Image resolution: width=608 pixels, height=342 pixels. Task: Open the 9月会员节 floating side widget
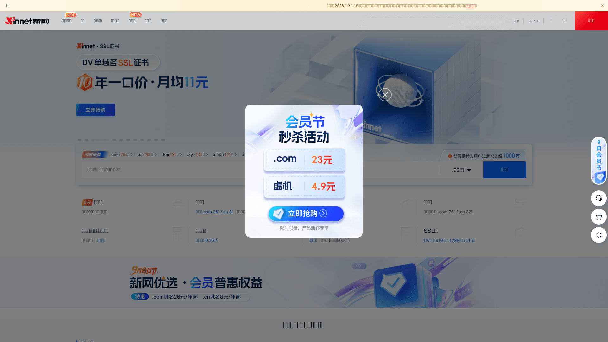[x=599, y=161]
